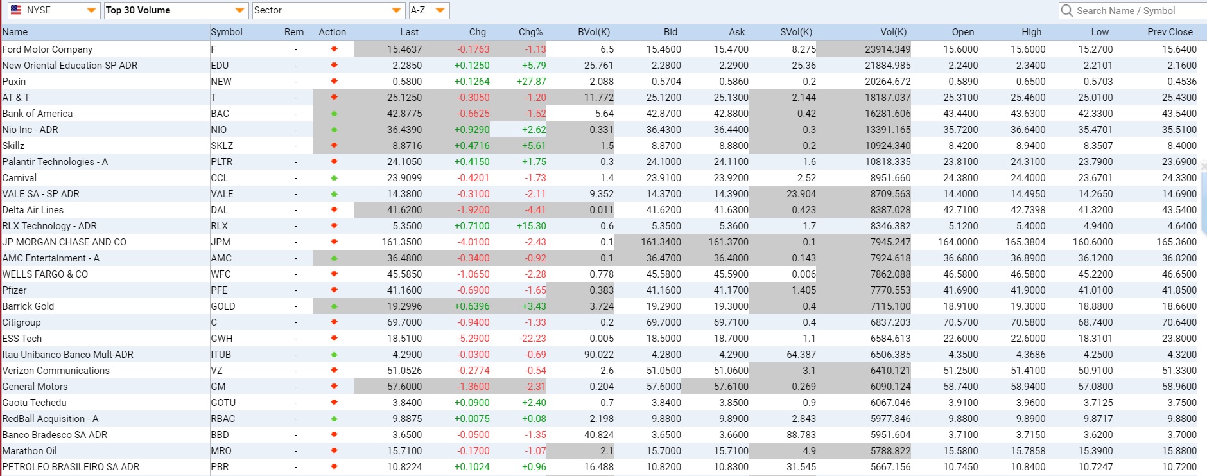Sort by the Last column header
The image size is (1207, 476).
click(x=409, y=32)
